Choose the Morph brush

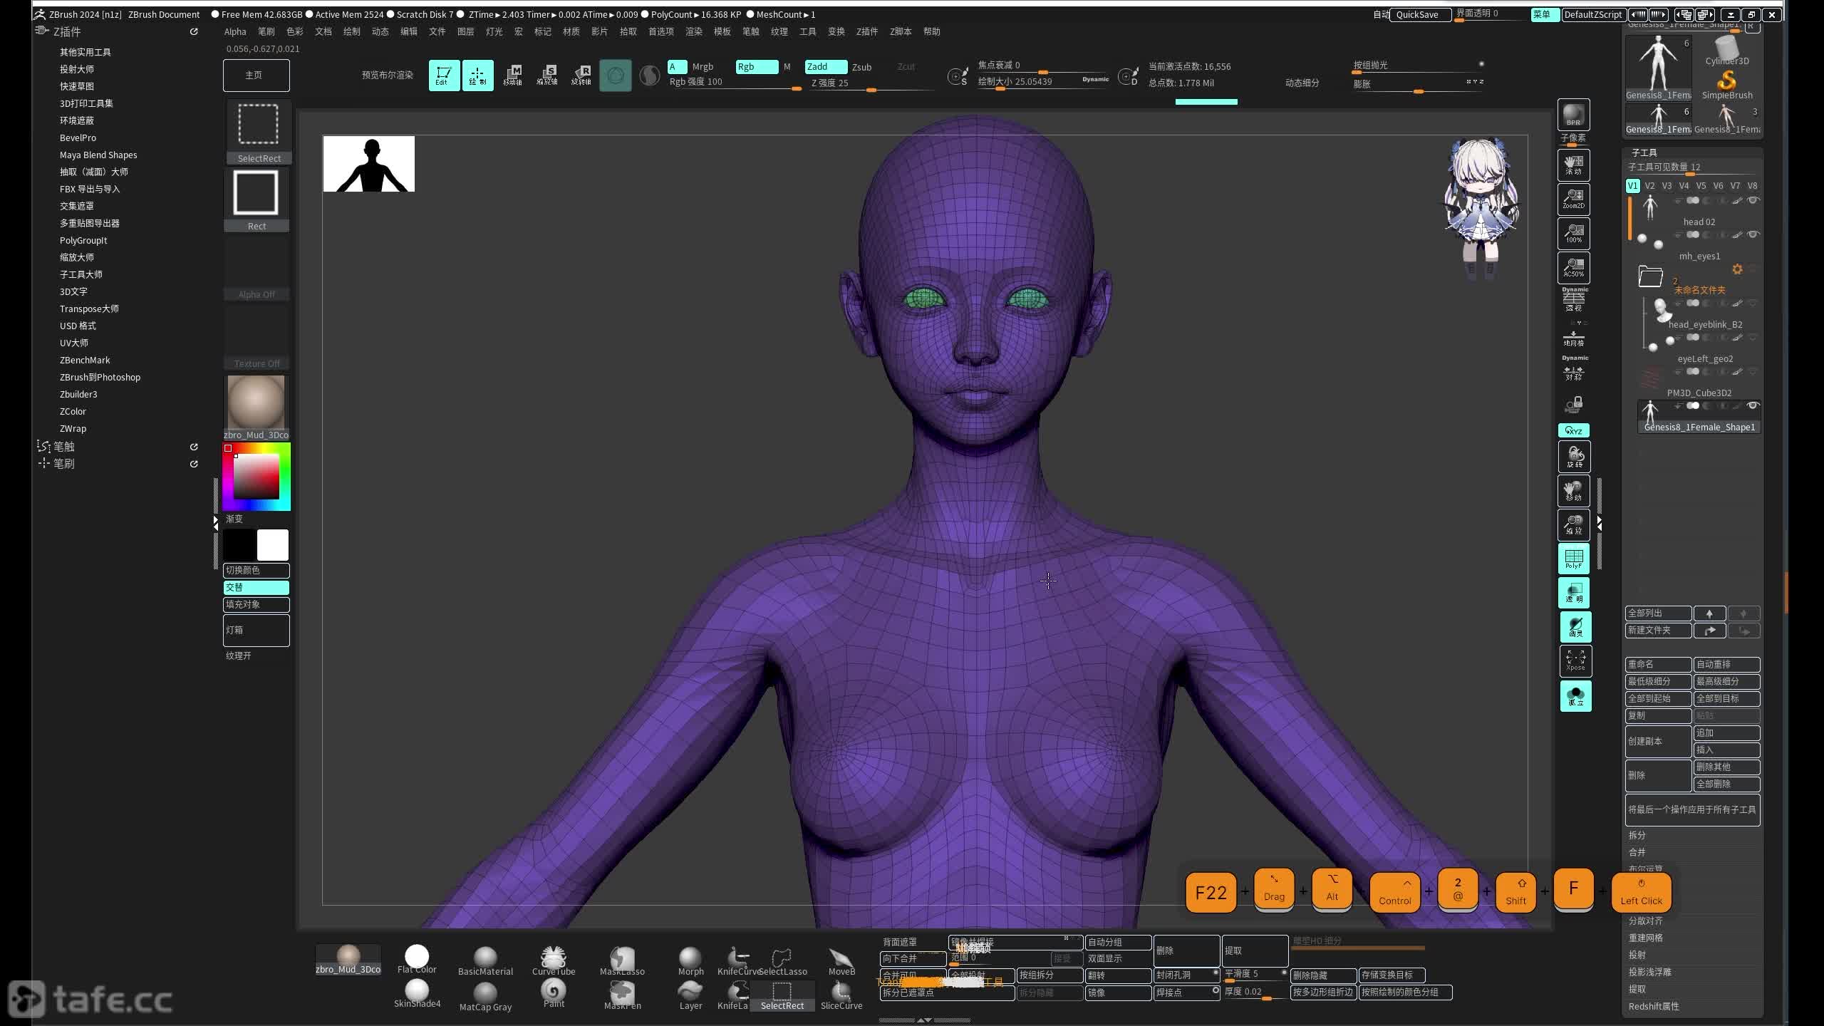[x=690, y=960]
